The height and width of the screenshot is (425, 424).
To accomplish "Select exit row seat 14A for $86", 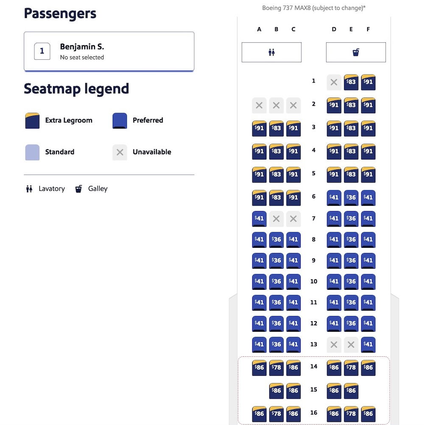I will [259, 367].
